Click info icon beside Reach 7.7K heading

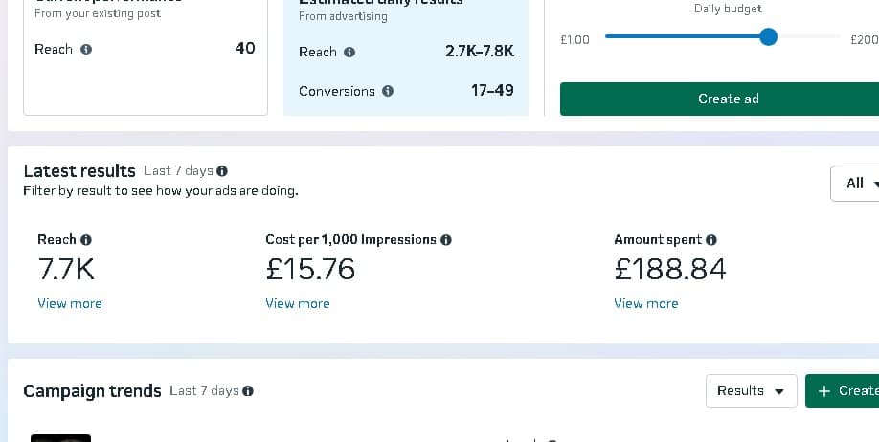click(x=86, y=240)
